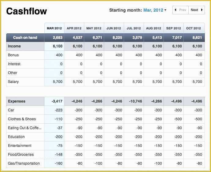Click the March Gas/Transportation value -160
This screenshot has width=211, height=172.
(x=58, y=163)
